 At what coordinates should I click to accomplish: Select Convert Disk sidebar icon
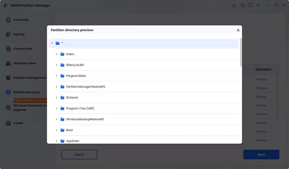8,49
